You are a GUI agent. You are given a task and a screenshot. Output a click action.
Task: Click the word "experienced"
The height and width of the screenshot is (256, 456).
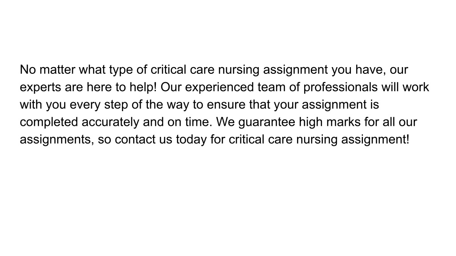[219, 88]
